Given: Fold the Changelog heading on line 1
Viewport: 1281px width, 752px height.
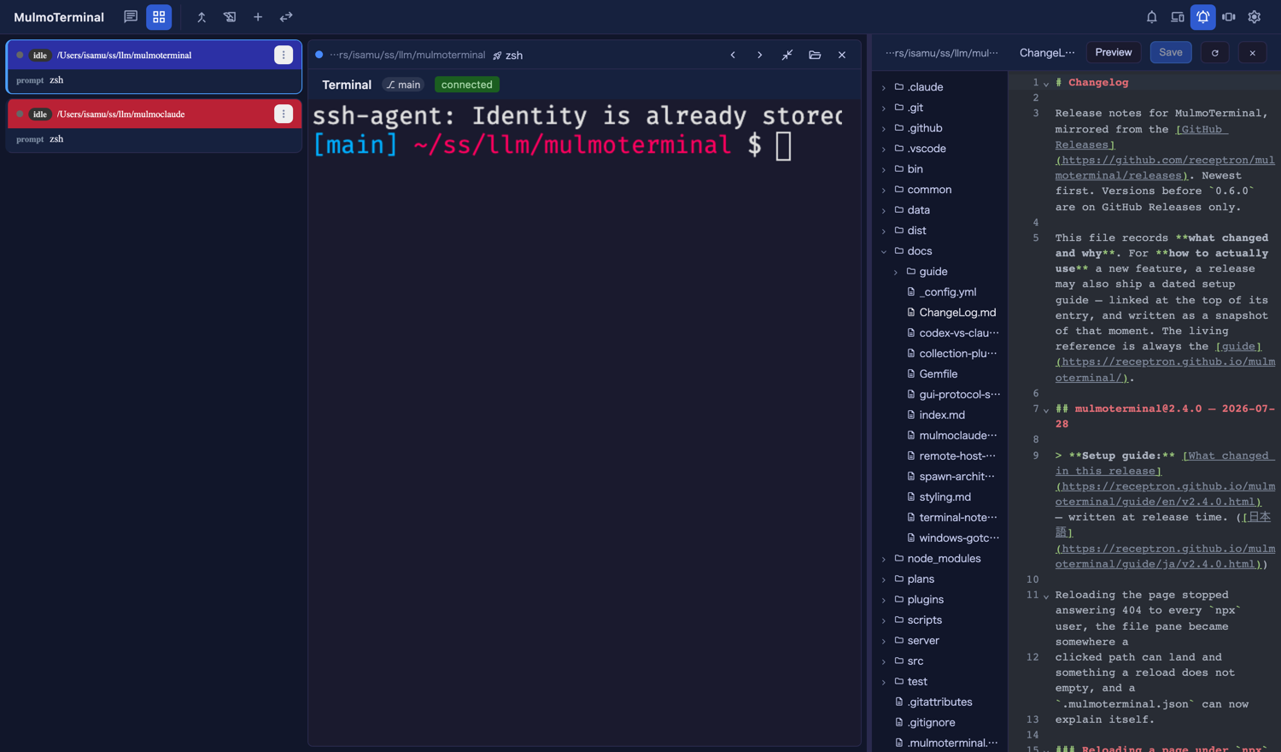Looking at the screenshot, I should 1046,84.
